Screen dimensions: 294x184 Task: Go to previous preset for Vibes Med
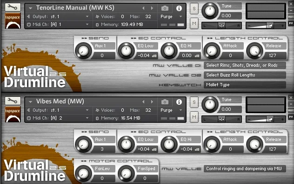(x=143, y=102)
